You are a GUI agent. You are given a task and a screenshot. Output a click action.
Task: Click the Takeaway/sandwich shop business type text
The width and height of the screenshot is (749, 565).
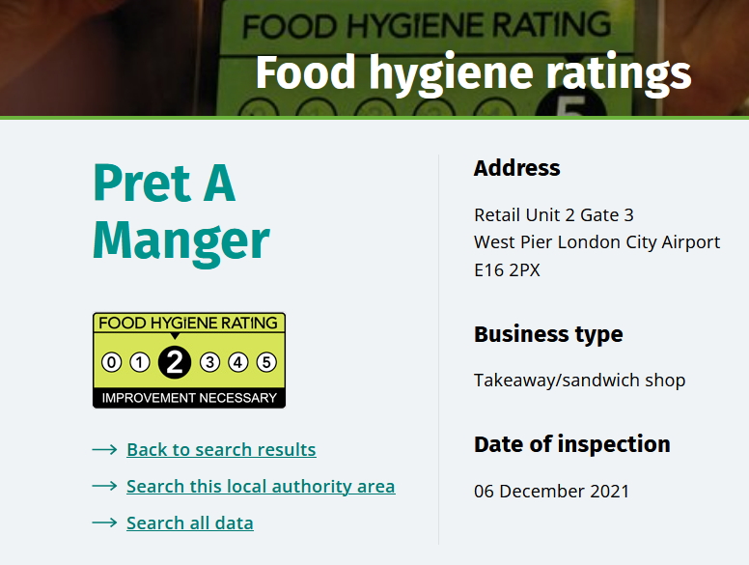click(579, 381)
